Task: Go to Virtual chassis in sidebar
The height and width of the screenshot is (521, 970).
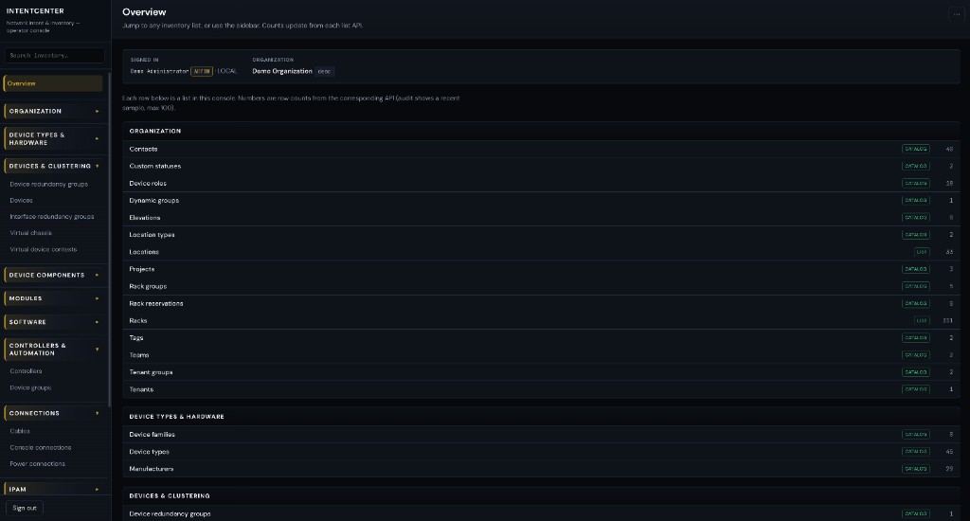Action: click(30, 233)
